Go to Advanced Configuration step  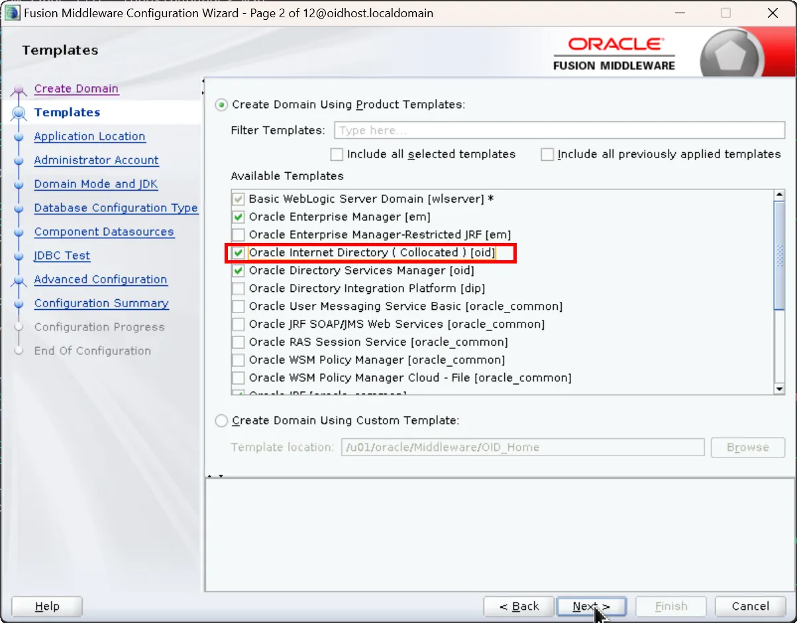point(101,279)
